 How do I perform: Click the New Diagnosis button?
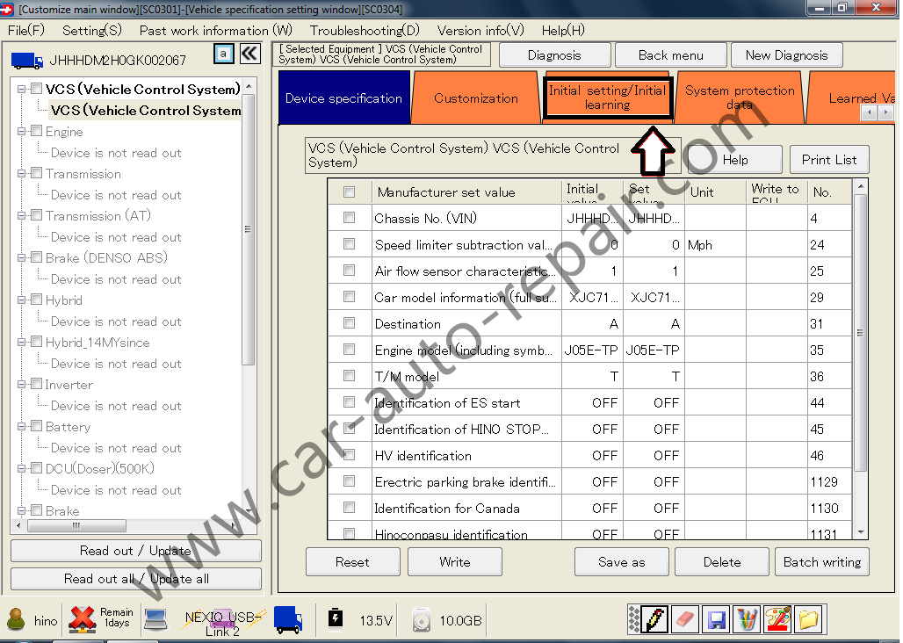pos(787,55)
